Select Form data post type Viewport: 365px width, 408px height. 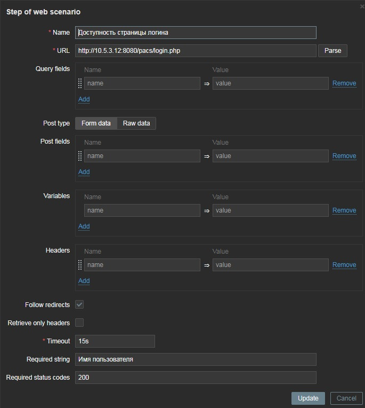click(x=96, y=123)
